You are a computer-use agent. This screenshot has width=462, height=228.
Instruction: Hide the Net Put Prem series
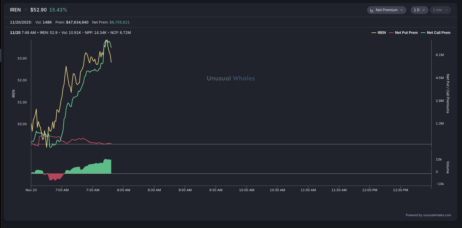(x=406, y=33)
